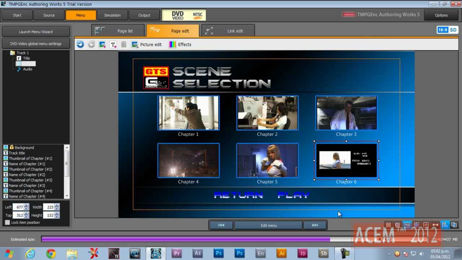Select Thumbnail of Chapter (#1) list item

point(30,158)
